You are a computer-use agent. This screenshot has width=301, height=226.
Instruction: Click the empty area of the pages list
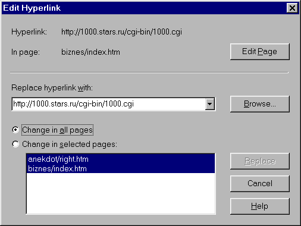pos(121,193)
